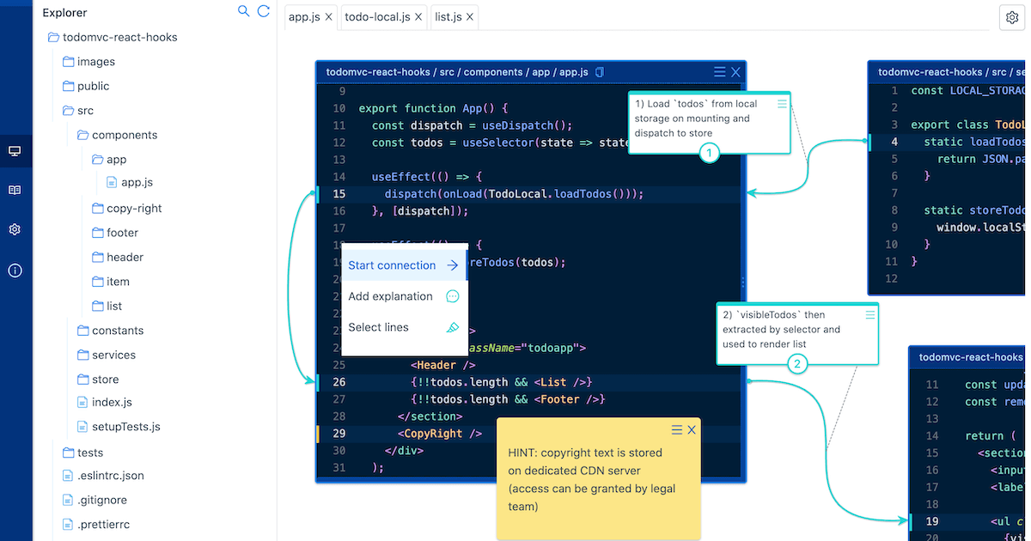The width and height of the screenshot is (1031, 541).
Task: Click annotation marker 2 on the visibleTodos note
Action: pos(797,364)
